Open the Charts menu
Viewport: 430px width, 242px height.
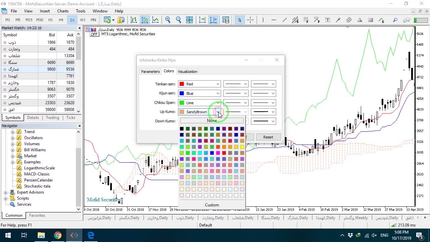coord(63,11)
